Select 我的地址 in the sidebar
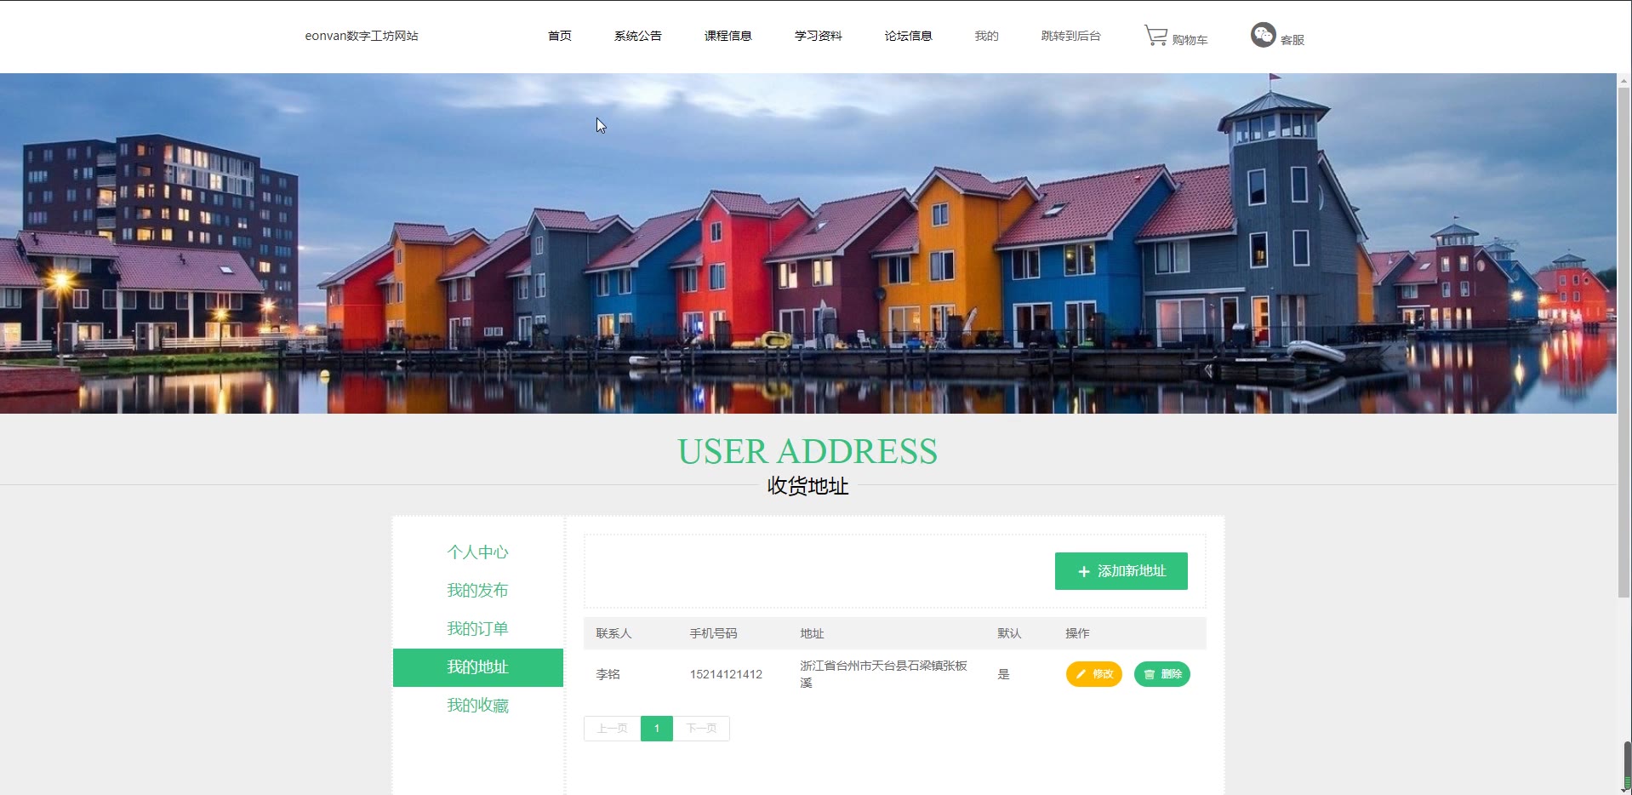The width and height of the screenshot is (1632, 795). [478, 667]
